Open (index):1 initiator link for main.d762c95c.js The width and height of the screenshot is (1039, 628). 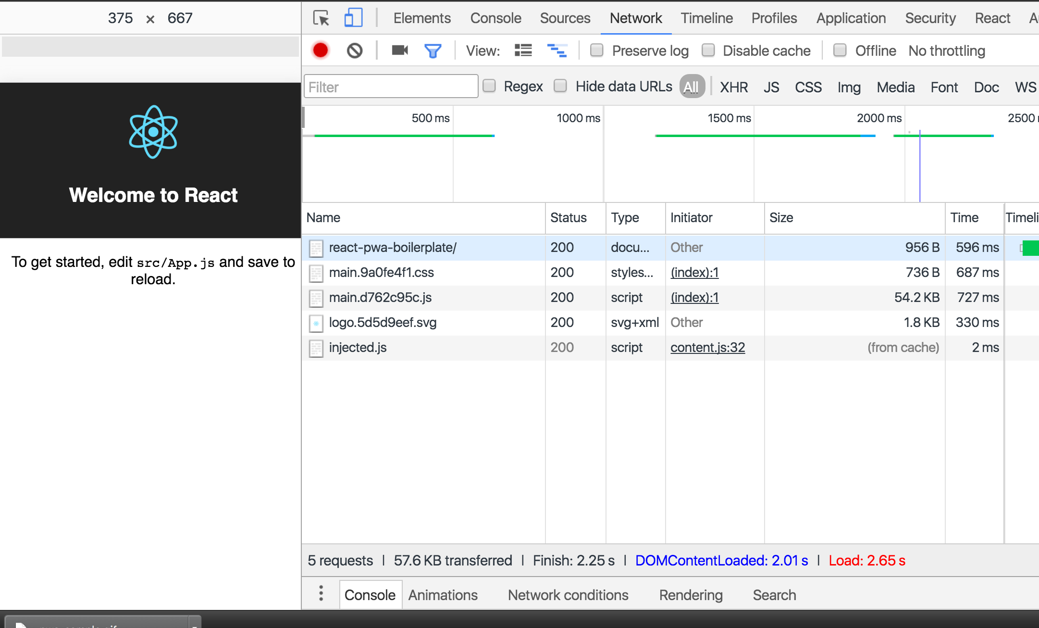click(694, 298)
